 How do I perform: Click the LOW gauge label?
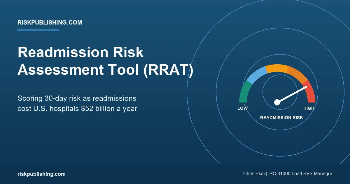(x=242, y=108)
